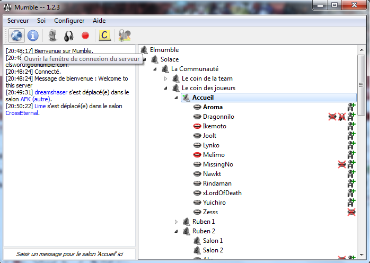The height and width of the screenshot is (263, 370).
Task: Open the Configurer menu
Action: pos(69,21)
